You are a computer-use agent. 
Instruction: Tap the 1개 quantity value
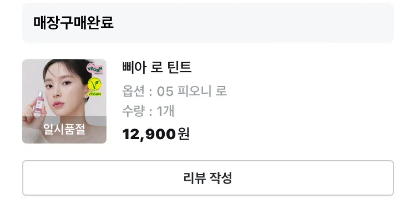click(166, 112)
